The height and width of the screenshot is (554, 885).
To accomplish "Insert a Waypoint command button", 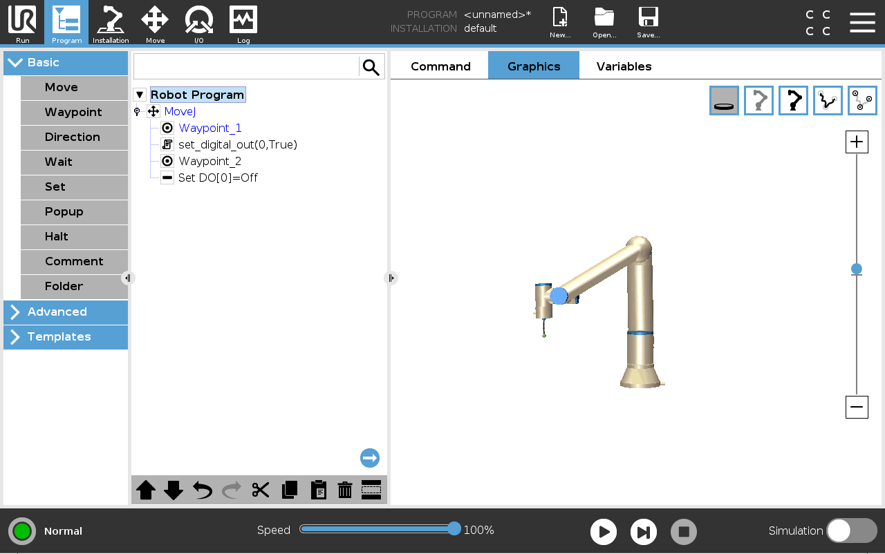I will (74, 113).
